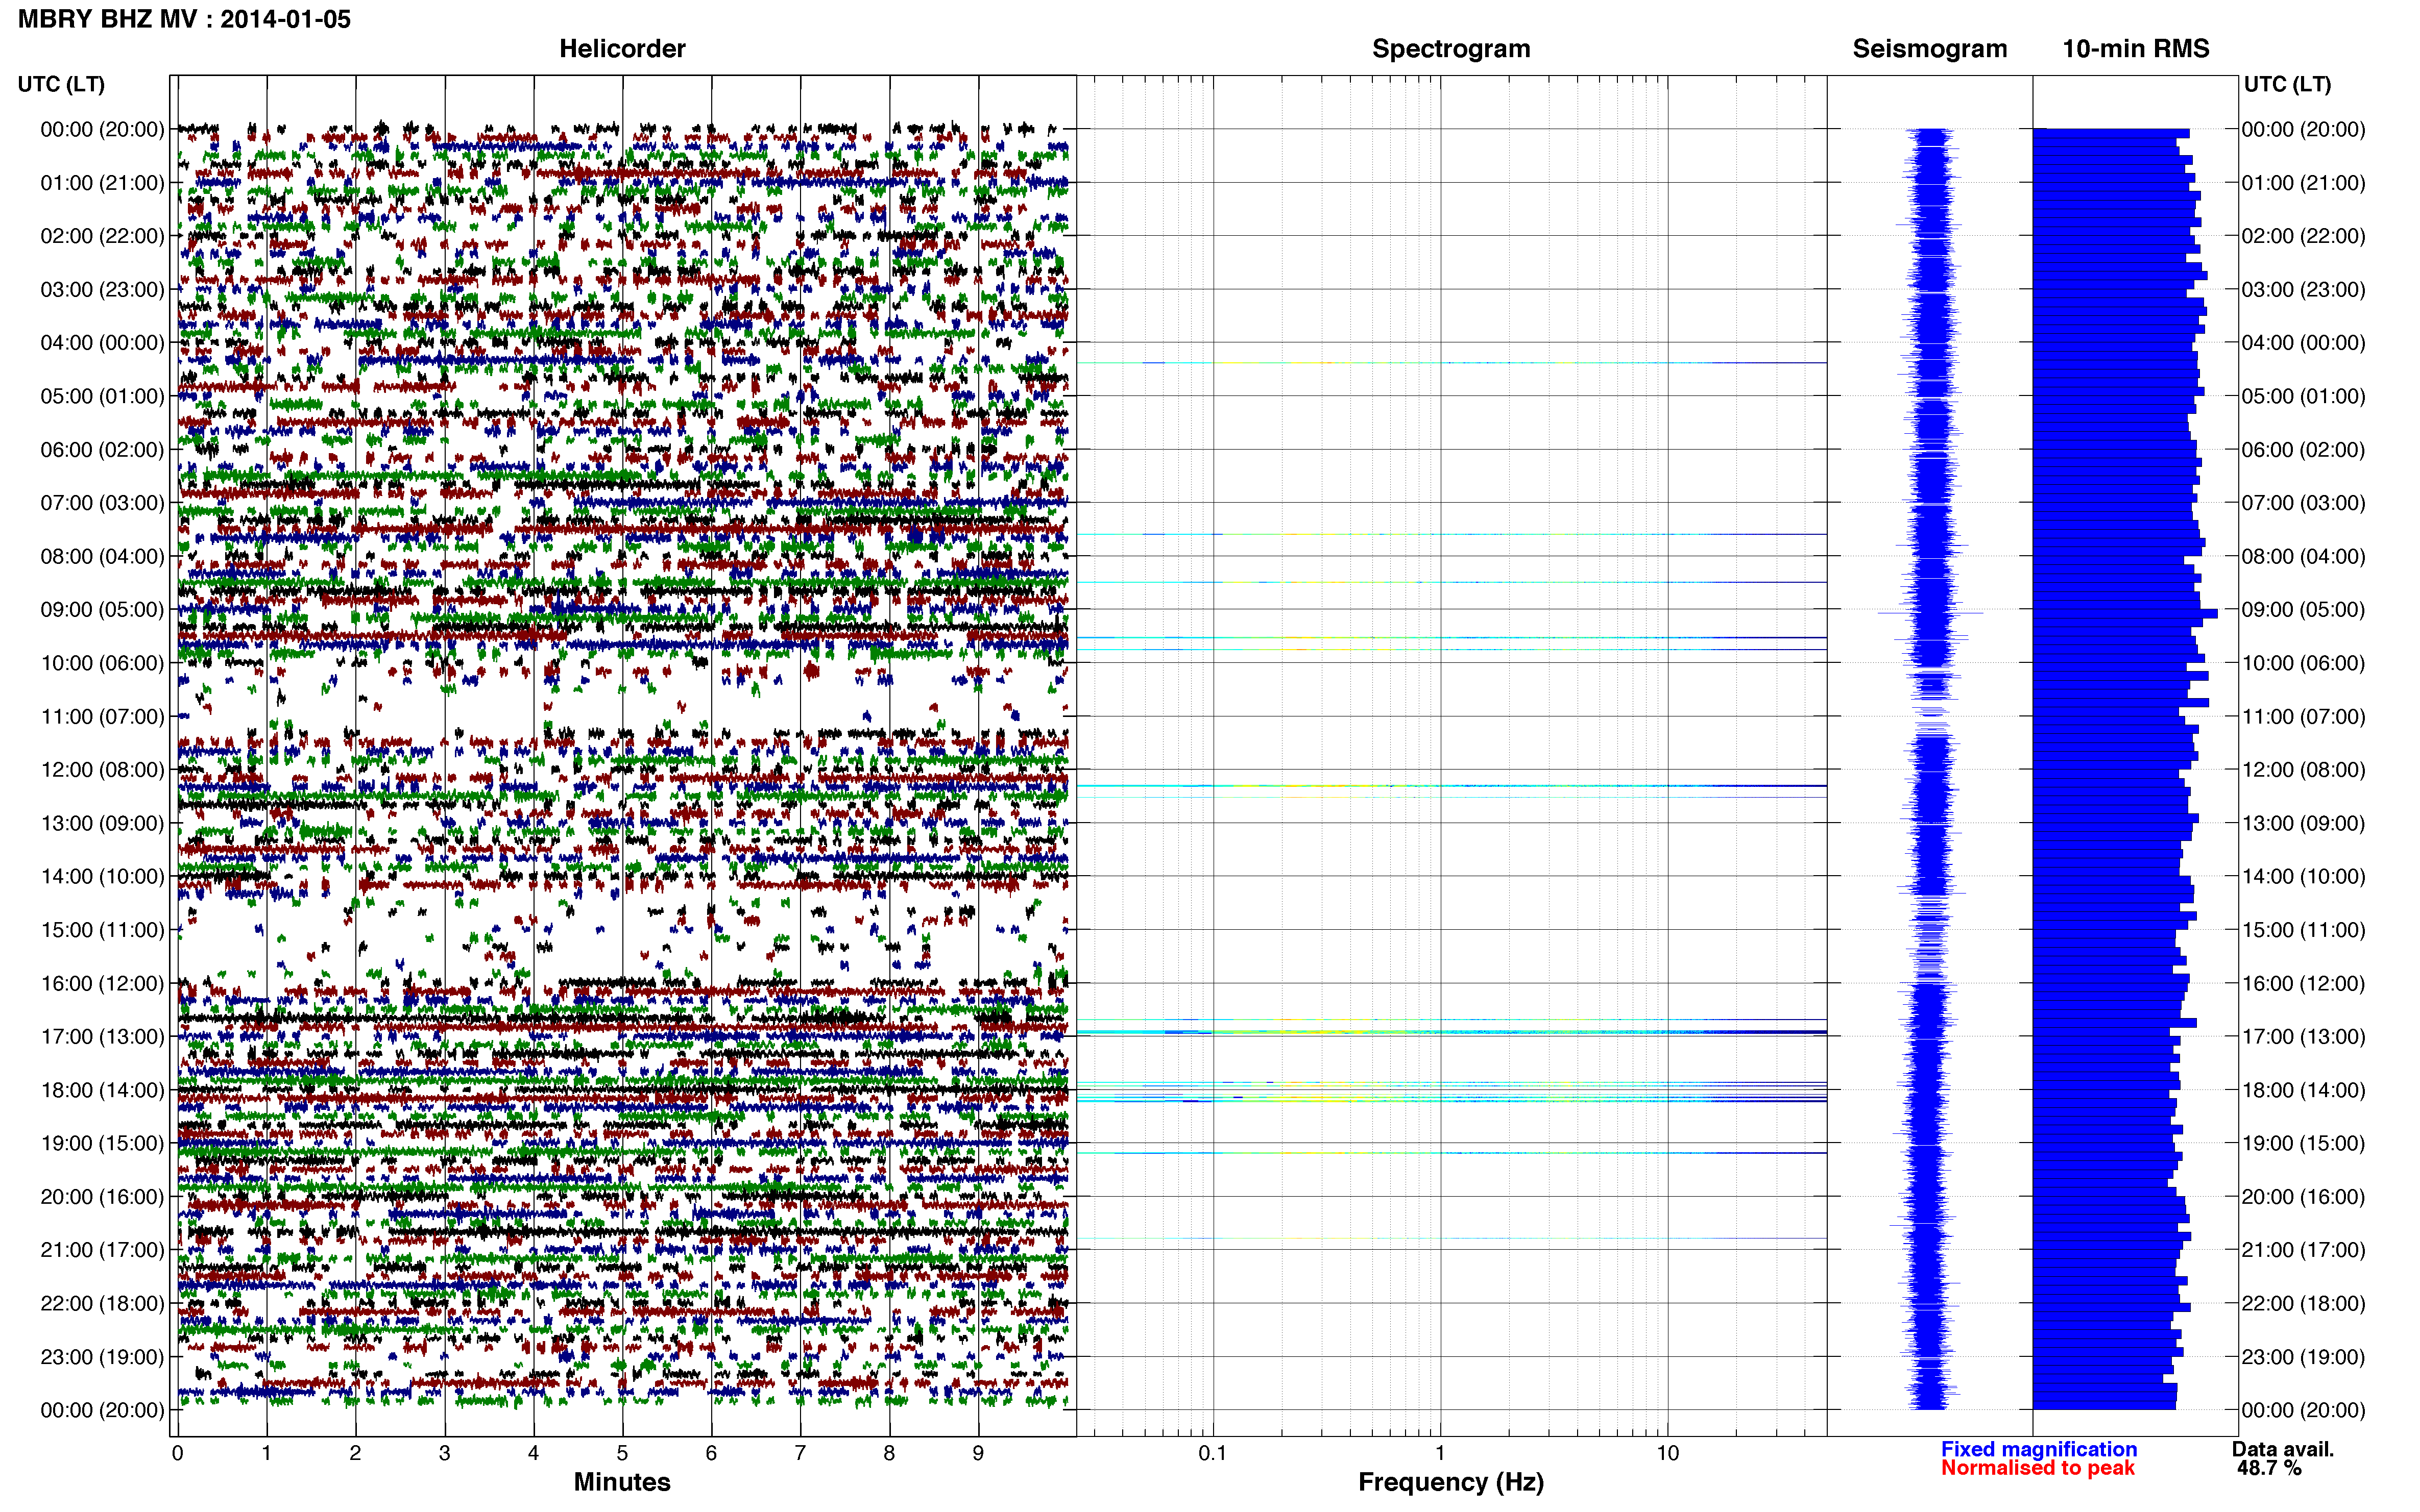Image resolution: width=2420 pixels, height=1512 pixels.
Task: Click the '3' tick on the Minutes axis
Action: tap(444, 1453)
